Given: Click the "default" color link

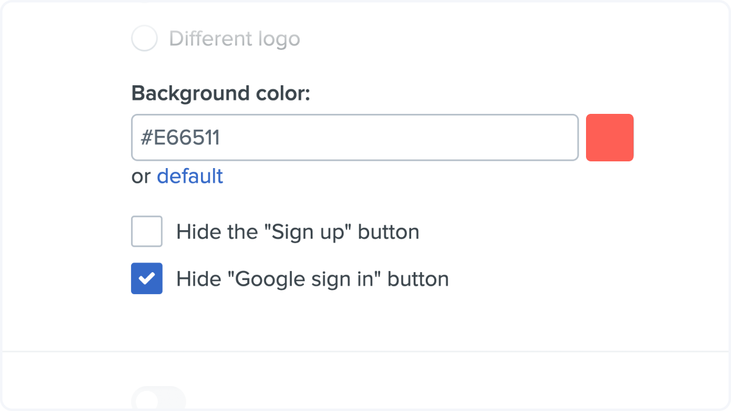Looking at the screenshot, I should [189, 176].
